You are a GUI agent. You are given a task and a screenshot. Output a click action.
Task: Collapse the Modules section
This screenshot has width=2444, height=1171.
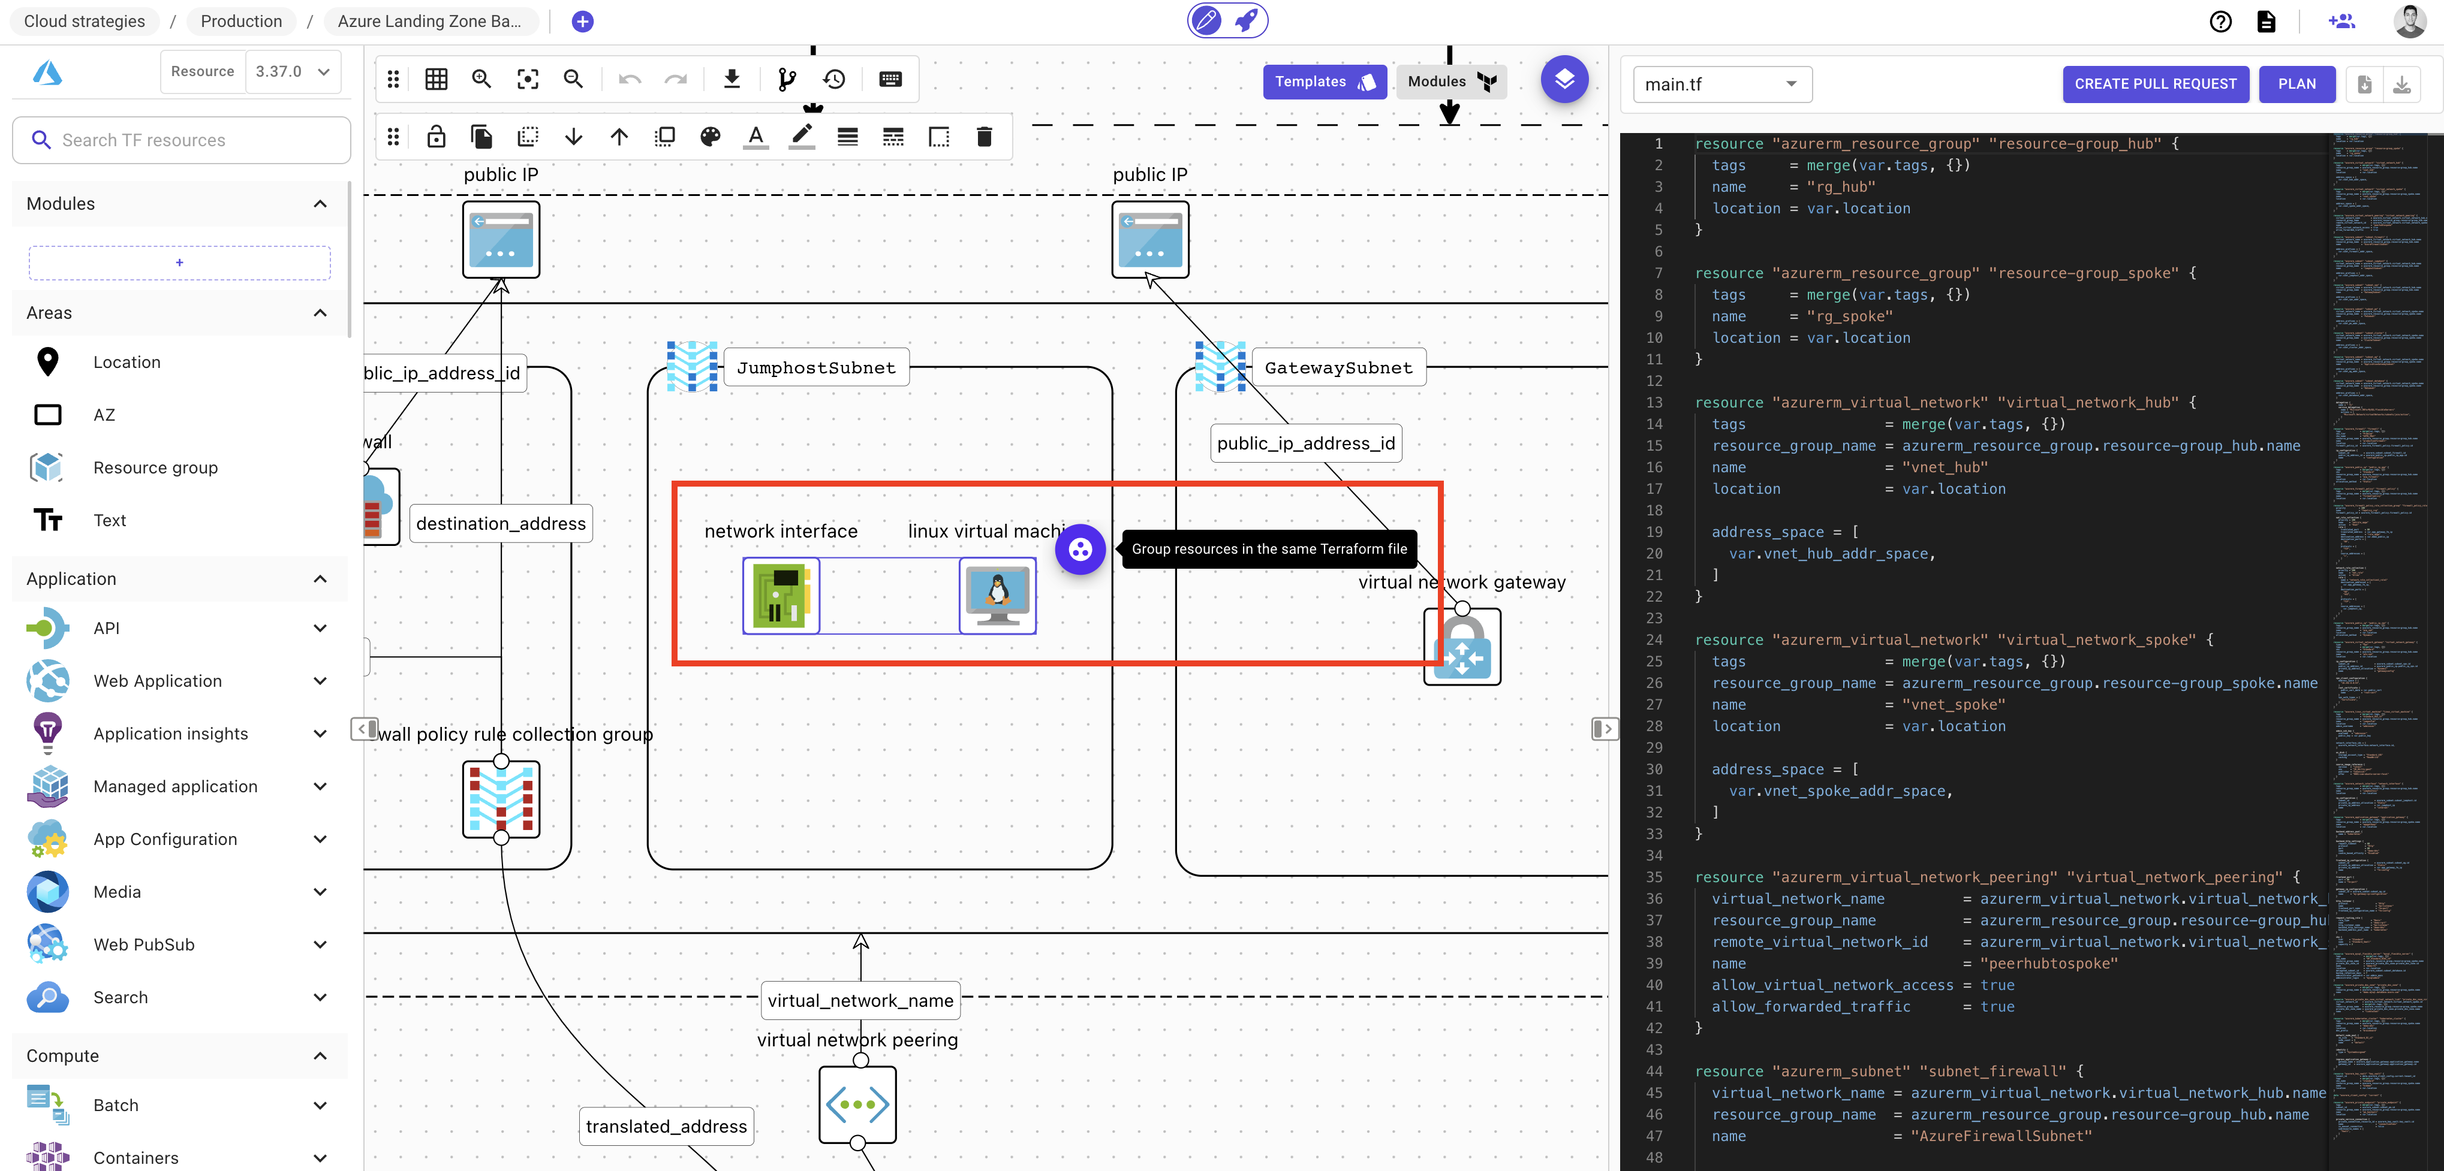pyautogui.click(x=321, y=204)
